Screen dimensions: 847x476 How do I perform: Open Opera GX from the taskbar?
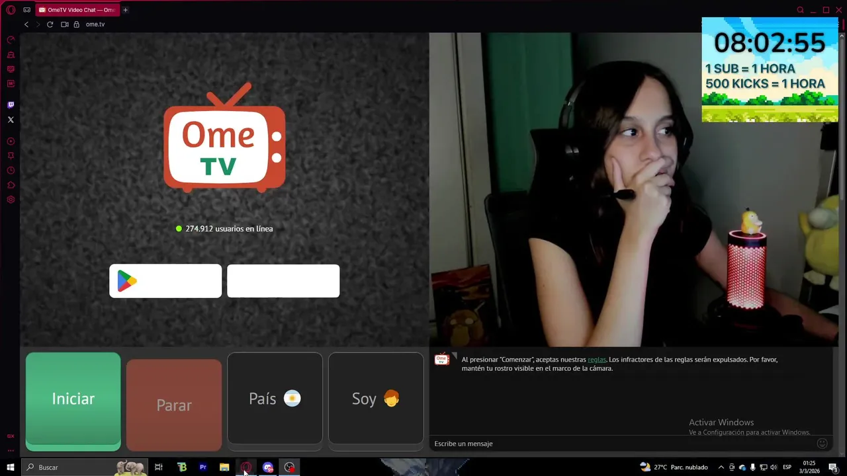246,467
